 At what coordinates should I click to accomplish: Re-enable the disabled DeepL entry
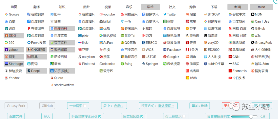(37, 71)
